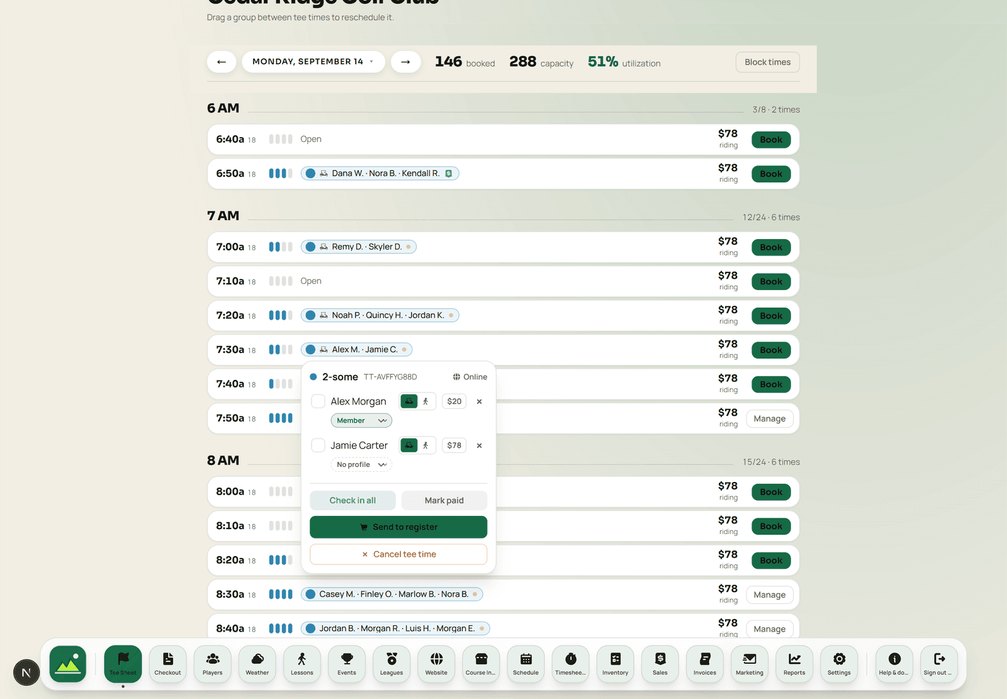Switch to the Schedule section
The image size is (1007, 699).
[526, 664]
